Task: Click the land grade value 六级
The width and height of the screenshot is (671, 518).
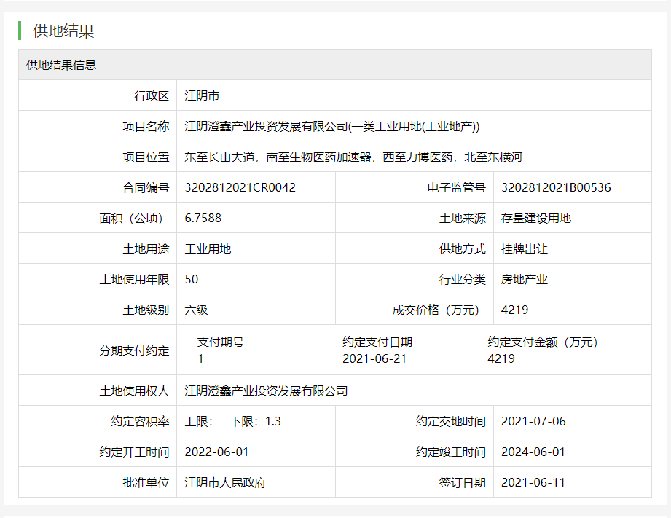Action: 196,310
